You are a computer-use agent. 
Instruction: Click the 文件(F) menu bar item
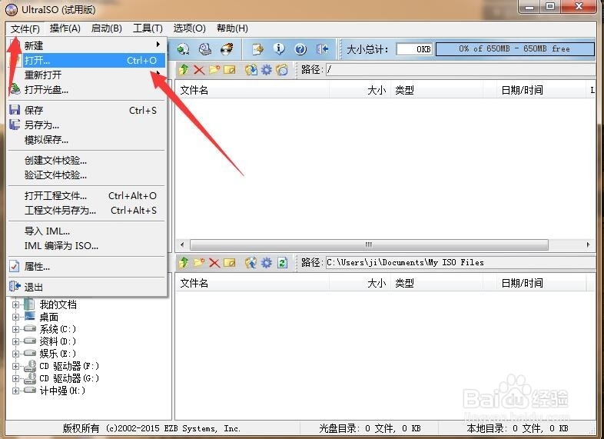[25, 28]
